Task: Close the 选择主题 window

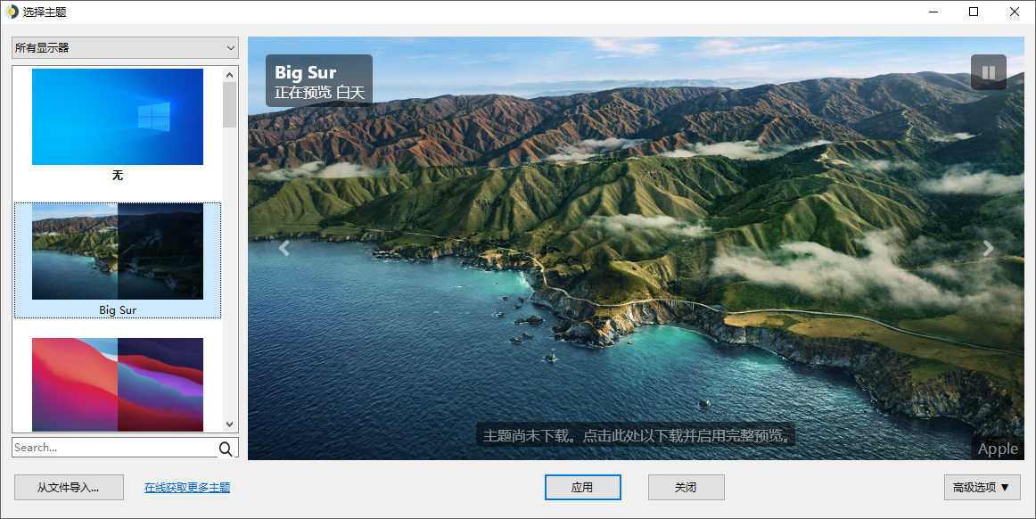Action: coord(1015,12)
